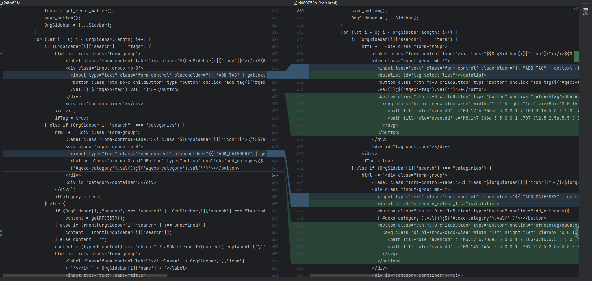
Task: Click the 24fb62fc revision title
Action: (12, 3)
